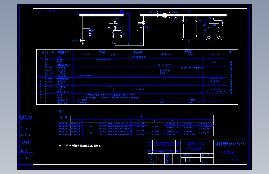Click the 图号 header in lower table
Viewport: 269px width, 174px height.
pos(64,118)
